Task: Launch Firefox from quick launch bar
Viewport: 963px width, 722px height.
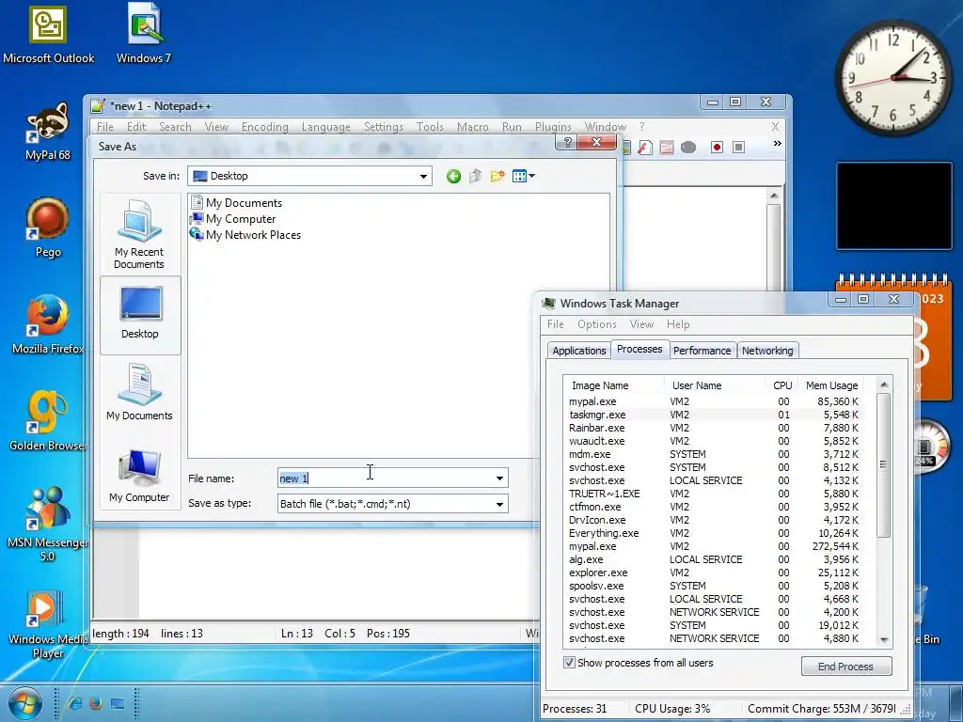Action: (96, 703)
